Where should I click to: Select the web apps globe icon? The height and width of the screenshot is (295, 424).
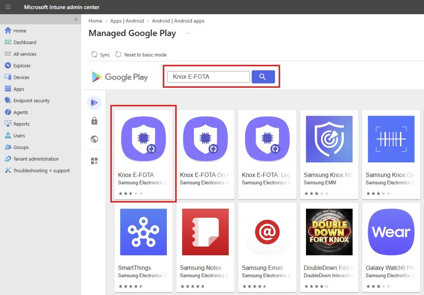pyautogui.click(x=94, y=139)
